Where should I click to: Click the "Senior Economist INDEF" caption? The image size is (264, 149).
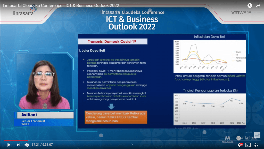pyautogui.click(x=33, y=122)
